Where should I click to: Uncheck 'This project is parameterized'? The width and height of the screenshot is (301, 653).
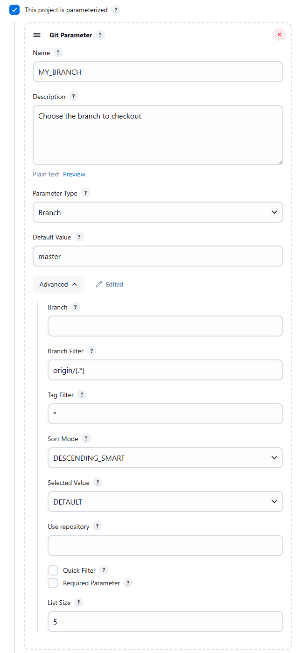(14, 9)
